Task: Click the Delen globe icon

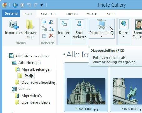Action: 124,24
